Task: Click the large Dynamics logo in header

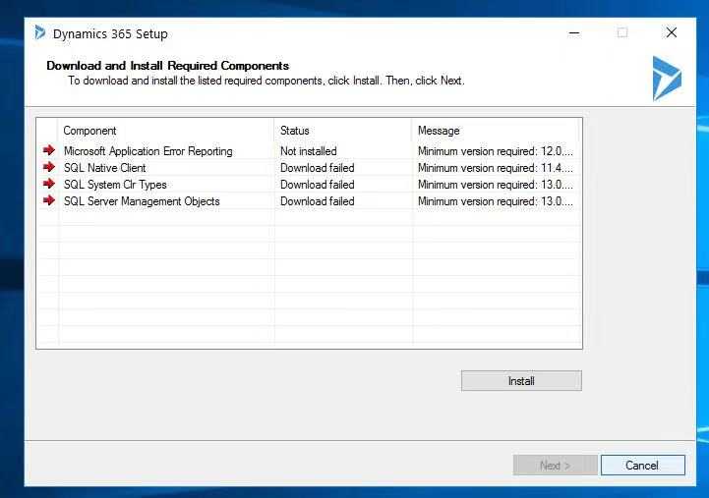Action: pos(667,79)
